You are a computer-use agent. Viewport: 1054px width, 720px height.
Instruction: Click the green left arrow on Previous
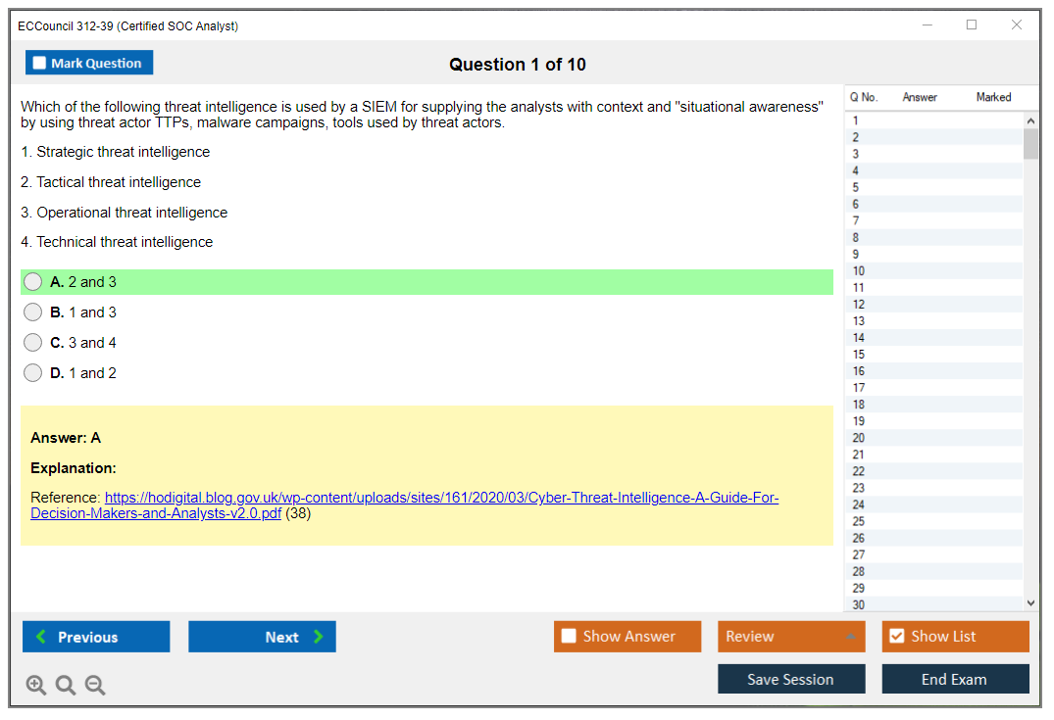click(41, 637)
